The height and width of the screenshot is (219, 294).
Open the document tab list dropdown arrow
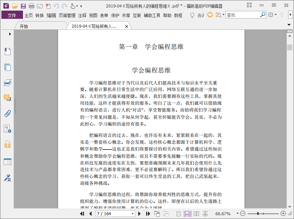coord(289,25)
